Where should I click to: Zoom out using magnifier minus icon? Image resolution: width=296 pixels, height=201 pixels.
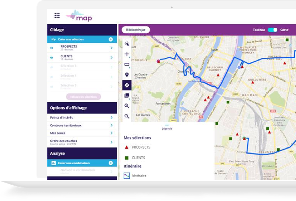(x=127, y=116)
